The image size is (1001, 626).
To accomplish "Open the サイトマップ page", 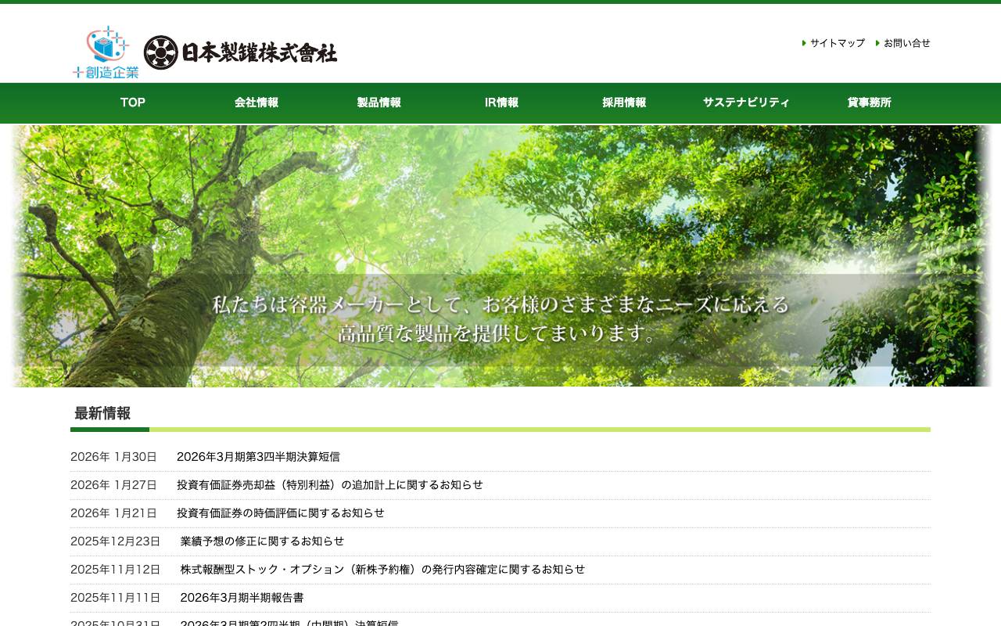I will pyautogui.click(x=837, y=43).
